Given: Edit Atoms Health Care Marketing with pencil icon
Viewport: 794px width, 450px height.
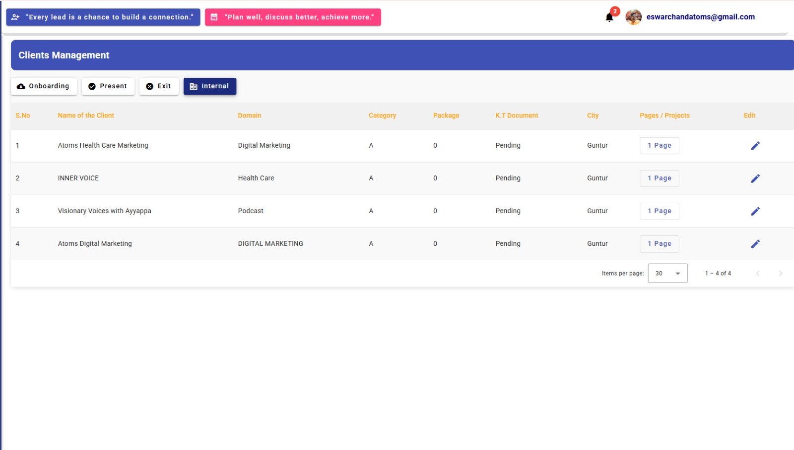Looking at the screenshot, I should [x=755, y=146].
